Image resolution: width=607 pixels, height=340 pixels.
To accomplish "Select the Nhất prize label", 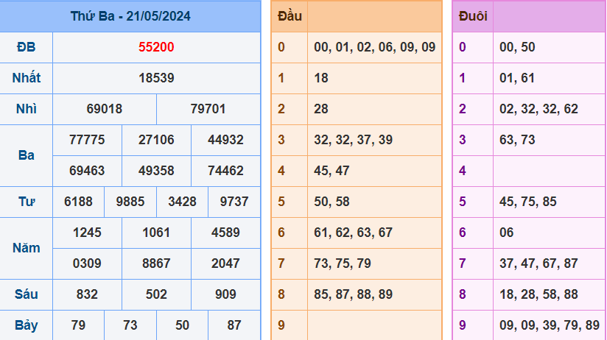I will pyautogui.click(x=27, y=78).
